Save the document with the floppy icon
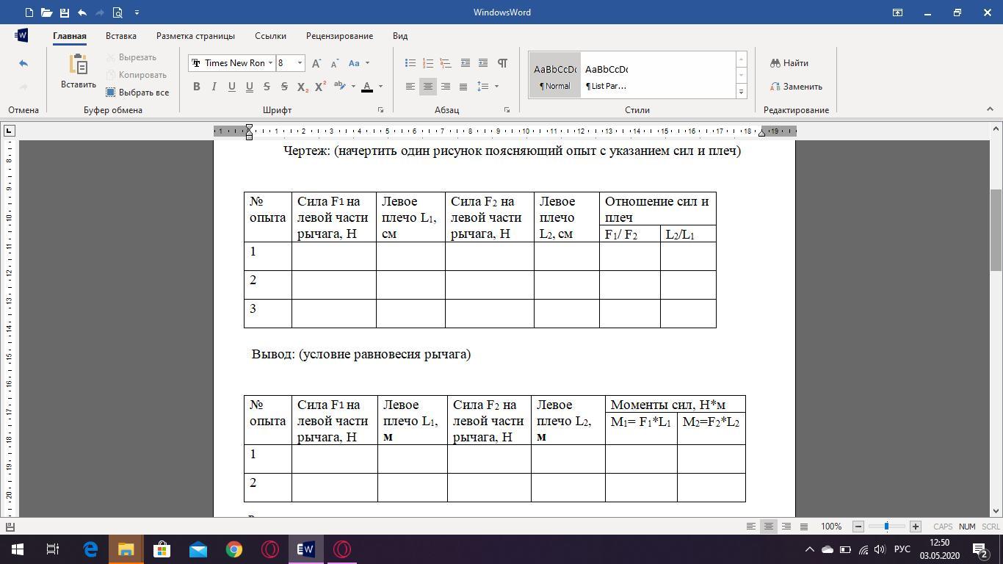 pos(65,12)
